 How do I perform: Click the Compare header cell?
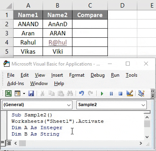point(90,15)
